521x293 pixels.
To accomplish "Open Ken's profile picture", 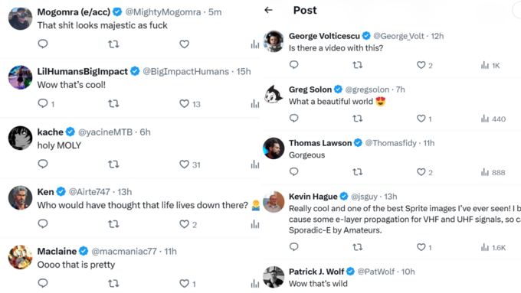I will tap(20, 198).
